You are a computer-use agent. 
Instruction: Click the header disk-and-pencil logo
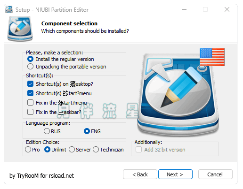pyautogui.click(x=20, y=29)
